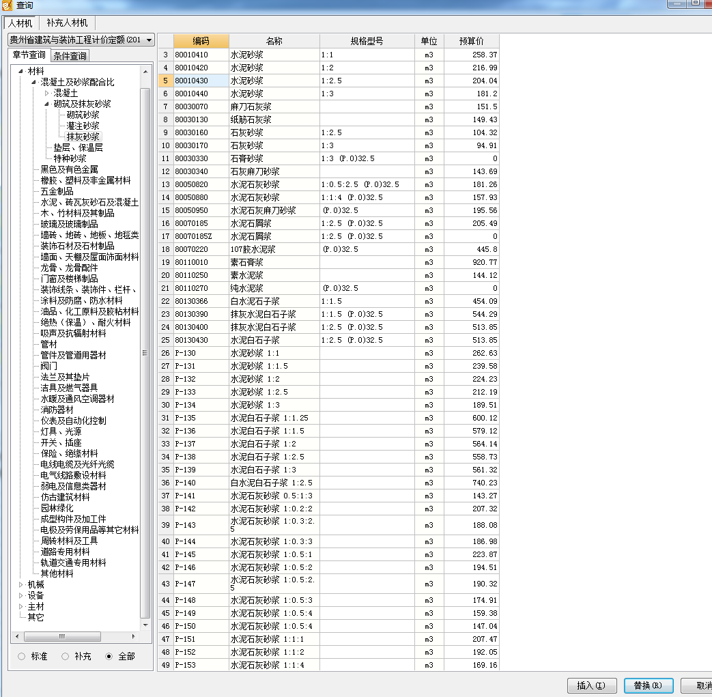The width and height of the screenshot is (712, 697).
Task: Sort by the 编码 column header
Action: pos(201,41)
